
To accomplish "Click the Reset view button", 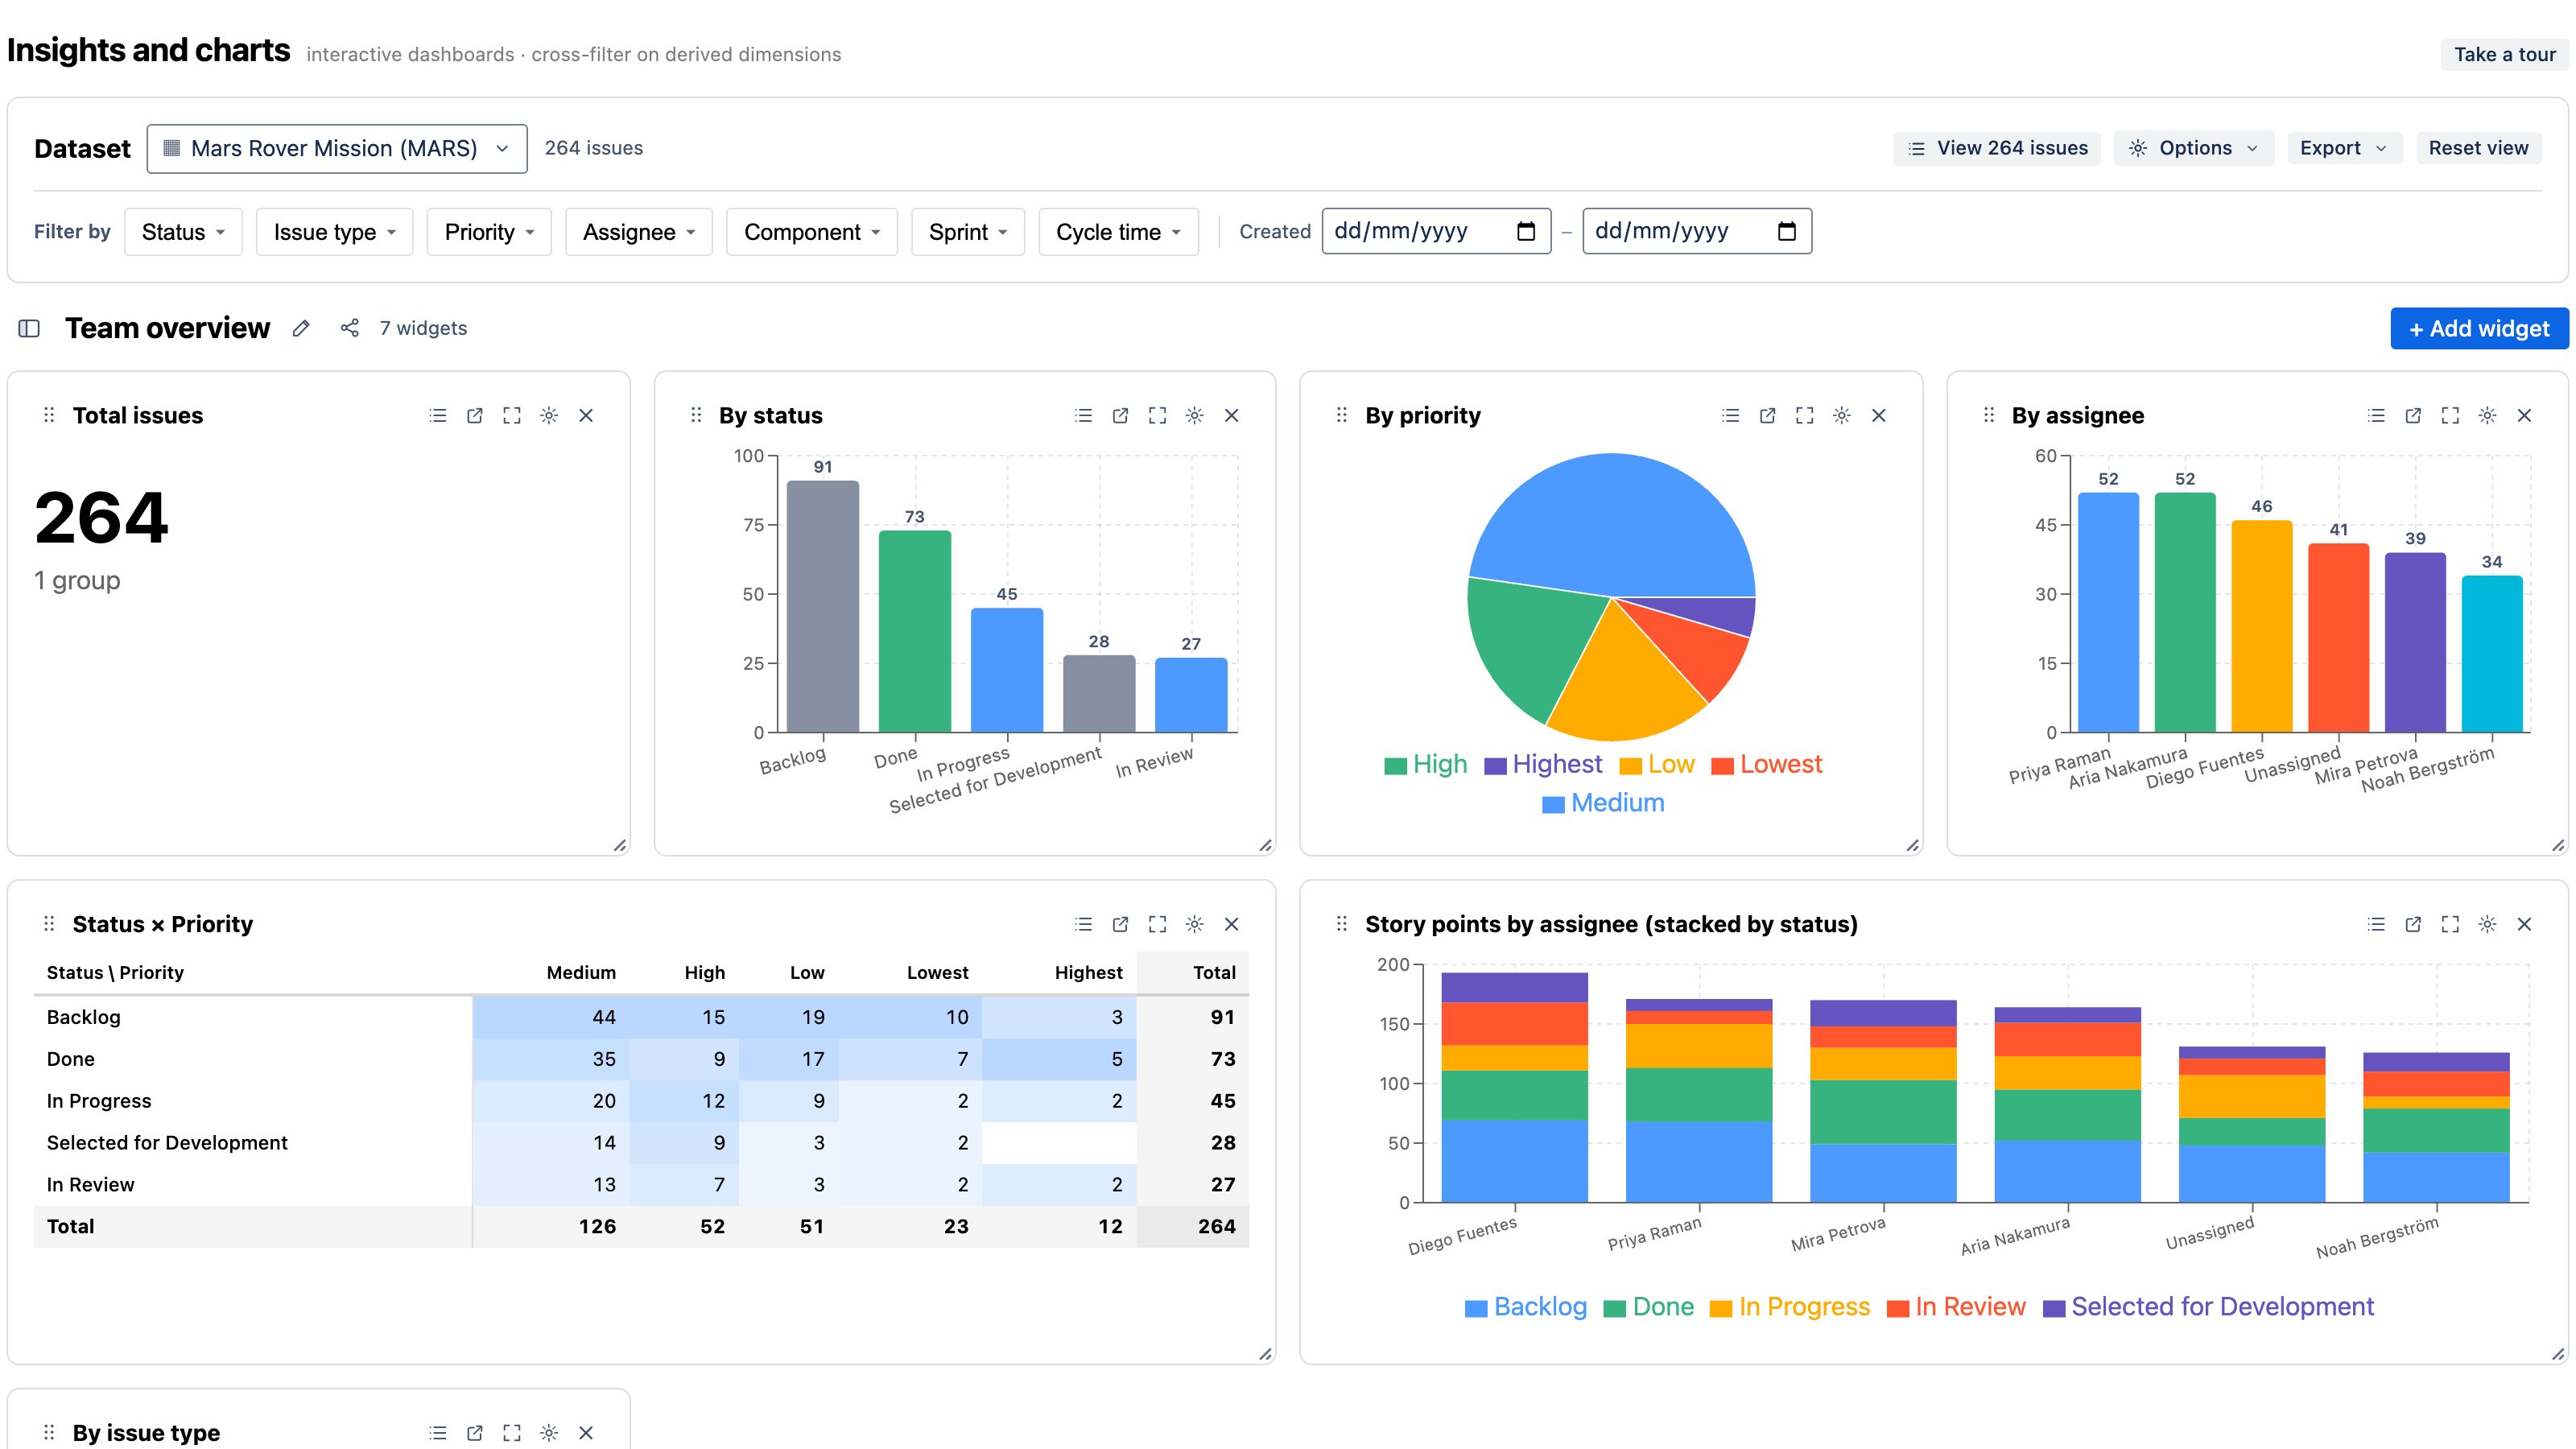I will tap(2479, 148).
